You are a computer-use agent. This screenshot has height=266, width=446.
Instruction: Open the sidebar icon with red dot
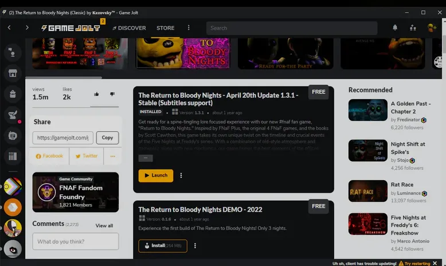pyautogui.click(x=13, y=115)
